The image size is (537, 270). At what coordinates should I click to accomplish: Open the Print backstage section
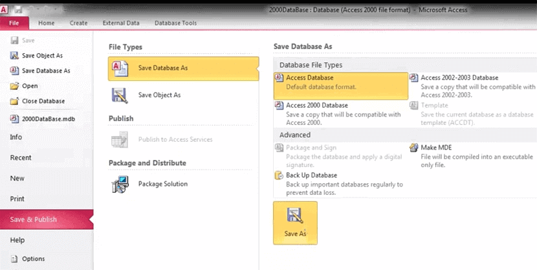point(17,199)
